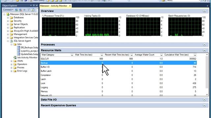This screenshot has width=211, height=118.
Task: Select the Manzoor - Activity Monitor tab
Action: [x=54, y=6]
